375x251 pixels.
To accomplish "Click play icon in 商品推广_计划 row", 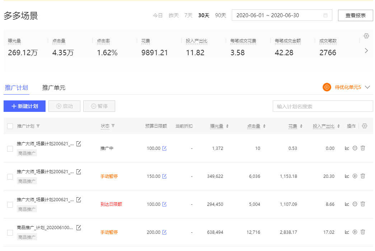I will point(355,232).
